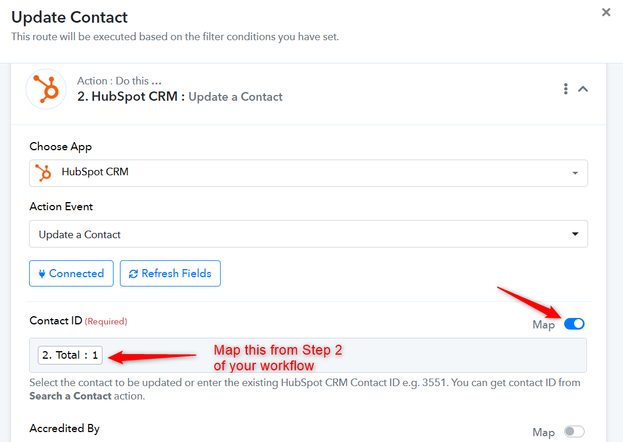The height and width of the screenshot is (442, 623).
Task: Click the '2. Total : 1' mapped tag
Action: click(x=70, y=355)
